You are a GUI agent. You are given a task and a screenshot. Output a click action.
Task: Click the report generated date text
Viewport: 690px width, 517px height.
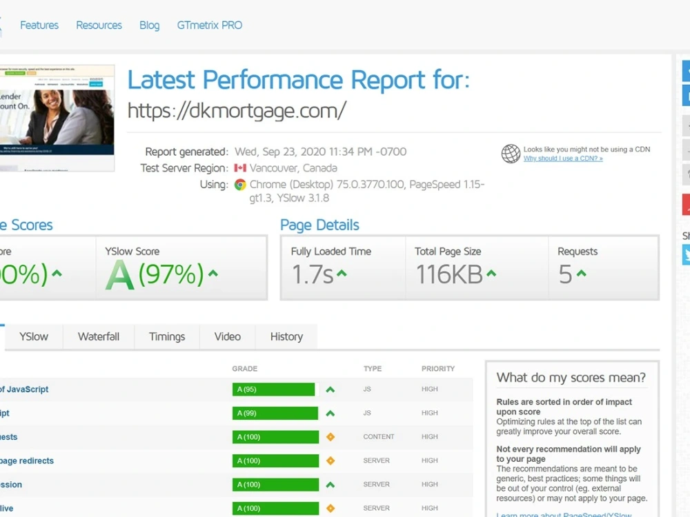320,152
